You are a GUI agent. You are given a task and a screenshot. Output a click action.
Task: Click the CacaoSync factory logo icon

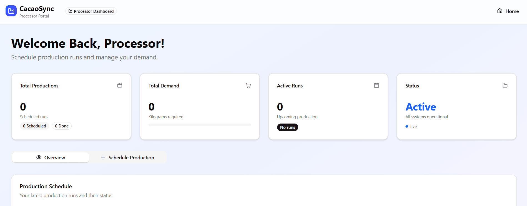click(x=11, y=11)
